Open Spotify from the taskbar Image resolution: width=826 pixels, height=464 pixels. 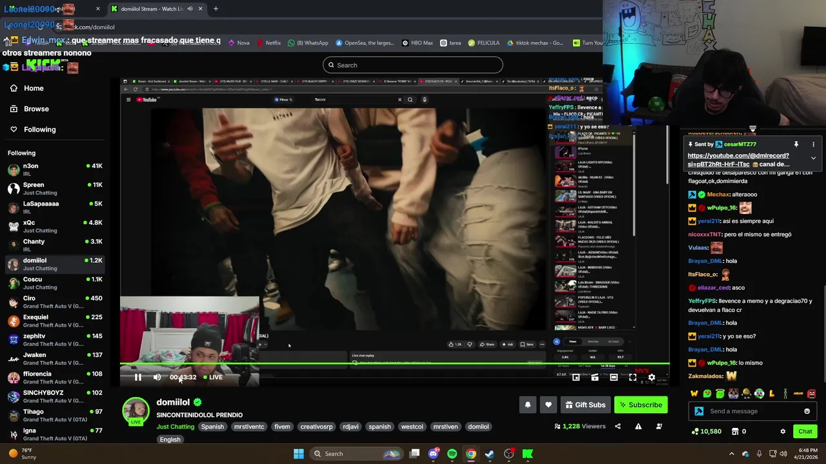point(452,454)
